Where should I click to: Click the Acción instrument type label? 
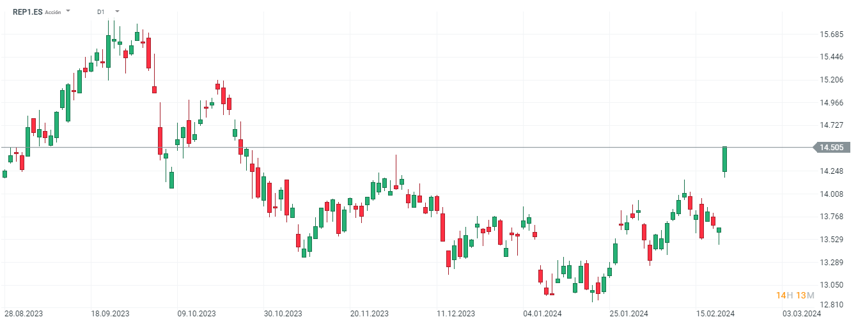pyautogui.click(x=53, y=12)
